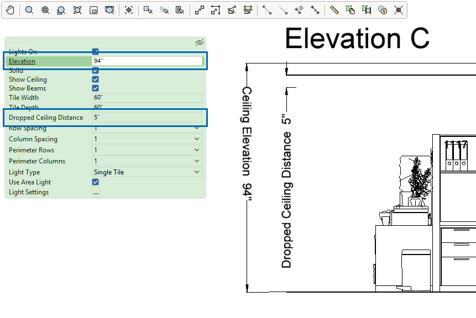The width and height of the screenshot is (476, 318).
Task: Open Light Settings ellipsis button
Action: coord(96,193)
